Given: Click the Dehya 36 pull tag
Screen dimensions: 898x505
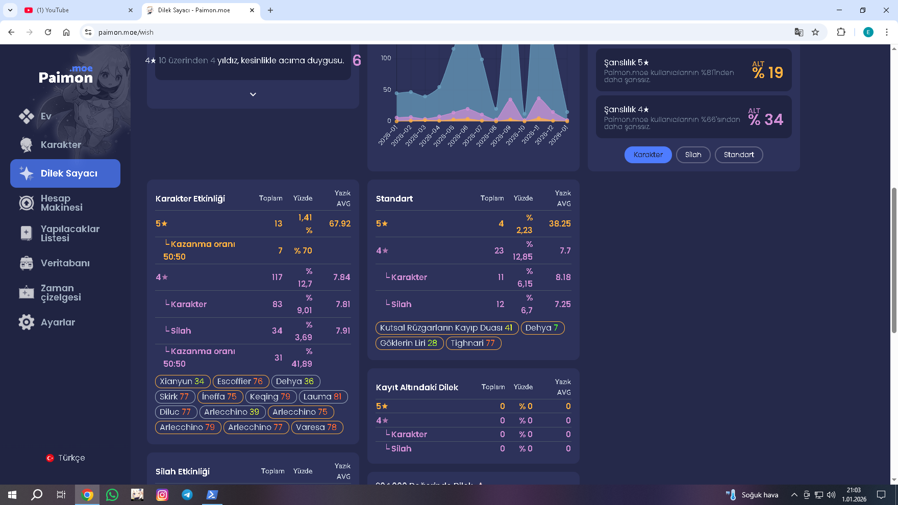Looking at the screenshot, I should click(x=295, y=382).
